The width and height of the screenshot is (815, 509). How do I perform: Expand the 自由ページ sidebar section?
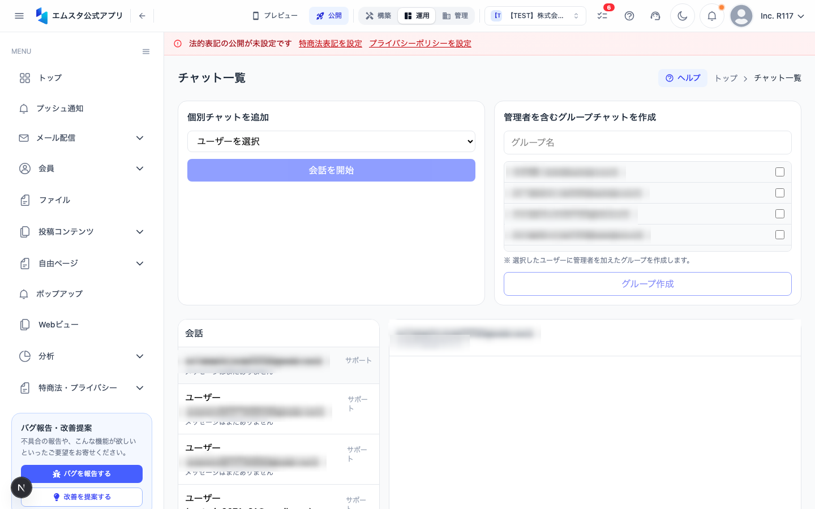(81, 264)
